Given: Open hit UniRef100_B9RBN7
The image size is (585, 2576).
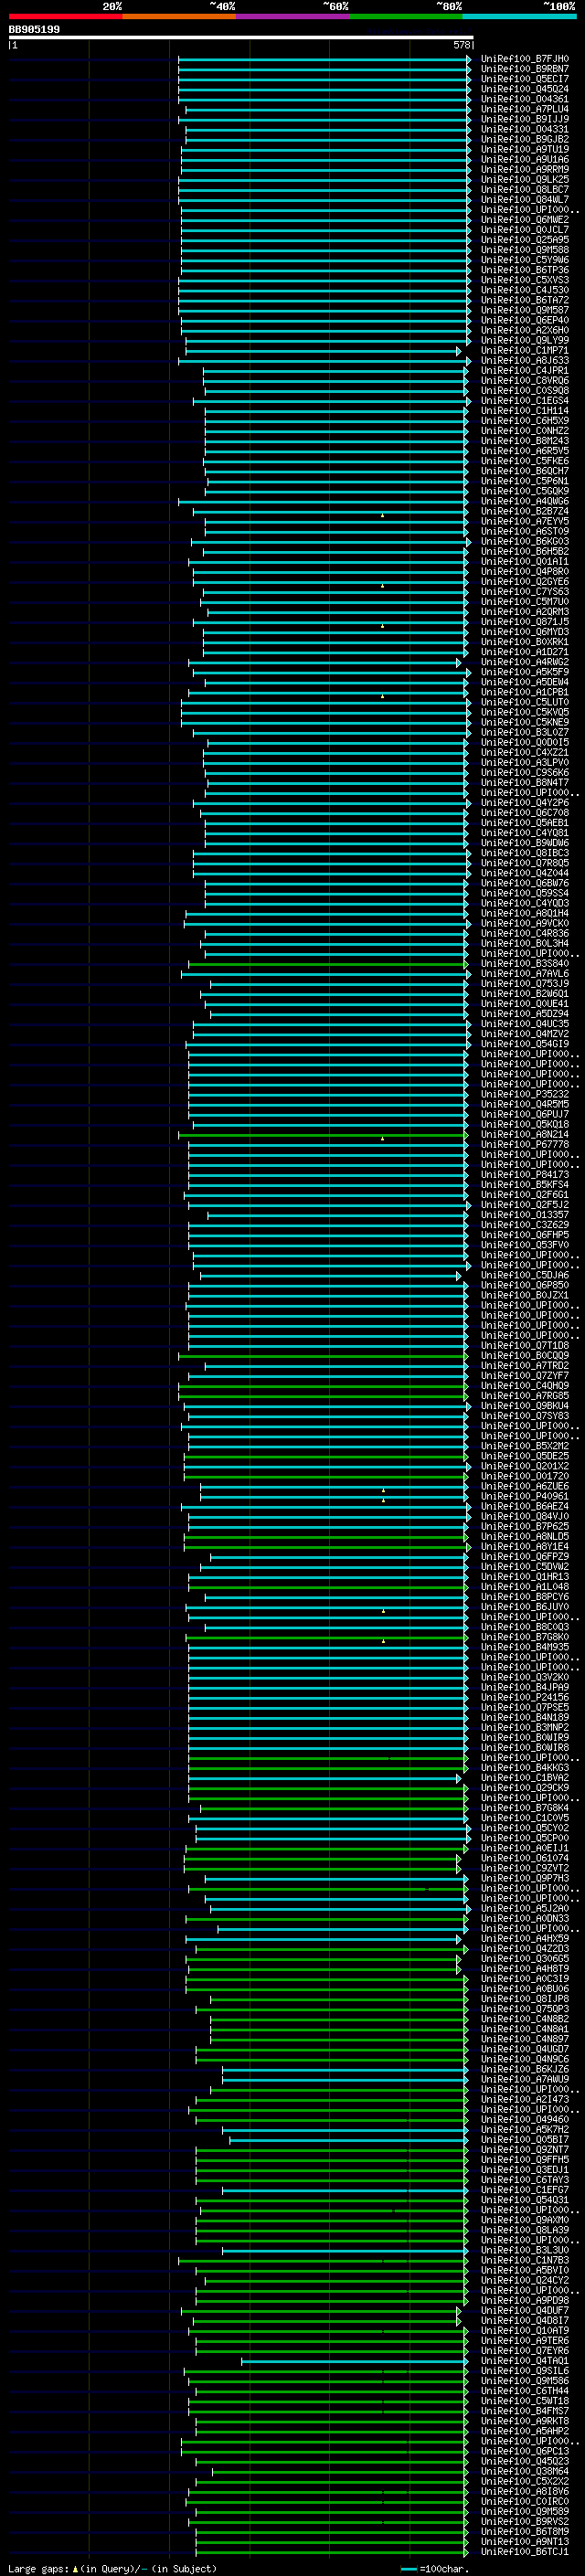Looking at the screenshot, I should [525, 69].
